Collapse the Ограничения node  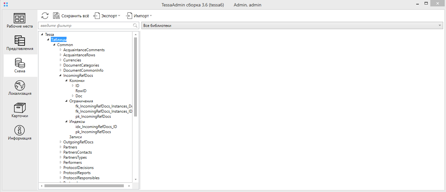(x=67, y=101)
